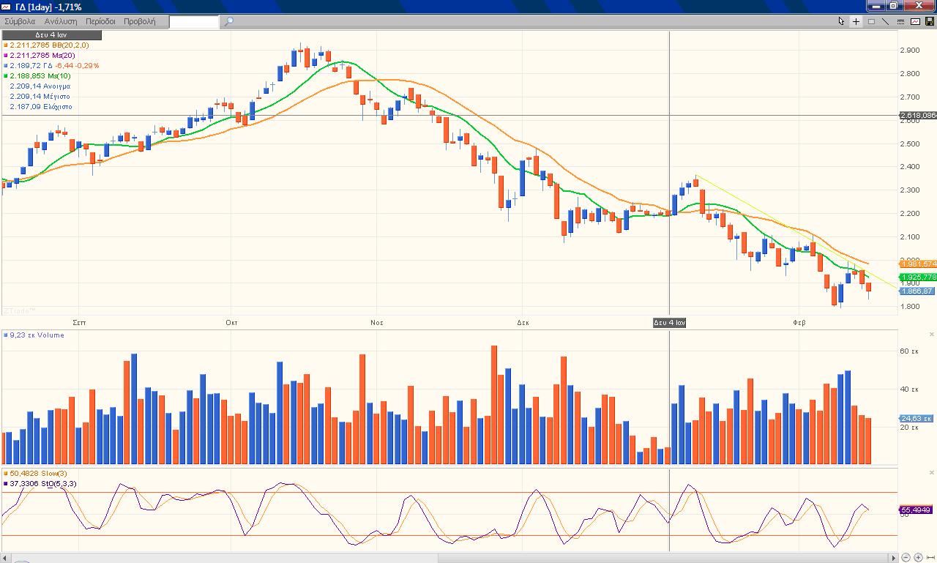Click the Μέγιστο value row
937x563 pixels.
(x=40, y=96)
